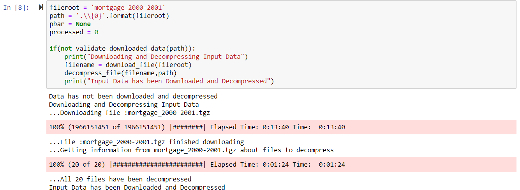Click the path format code line
Viewport: 520px width, 190px height.
pos(109,16)
